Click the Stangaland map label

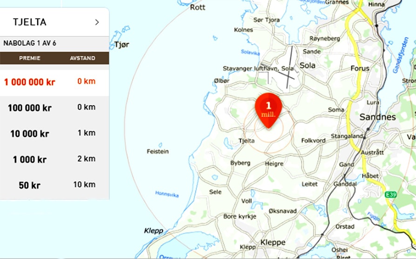click(347, 136)
